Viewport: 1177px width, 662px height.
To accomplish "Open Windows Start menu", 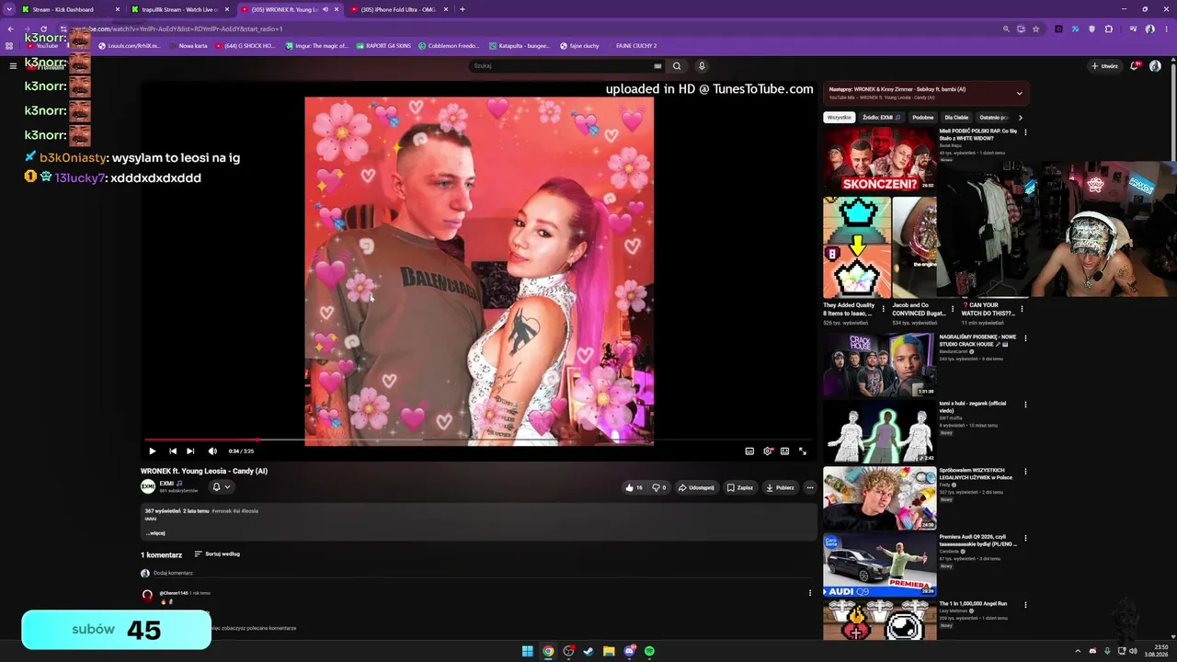I will point(527,651).
